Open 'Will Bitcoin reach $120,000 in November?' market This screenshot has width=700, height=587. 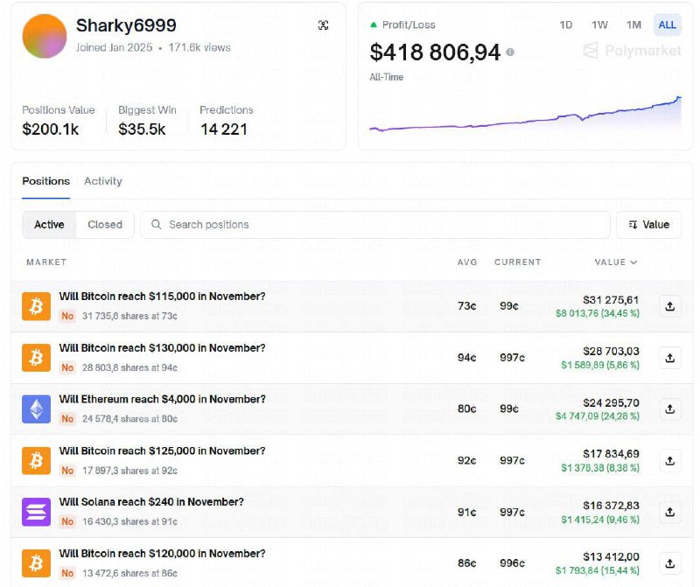click(x=162, y=554)
